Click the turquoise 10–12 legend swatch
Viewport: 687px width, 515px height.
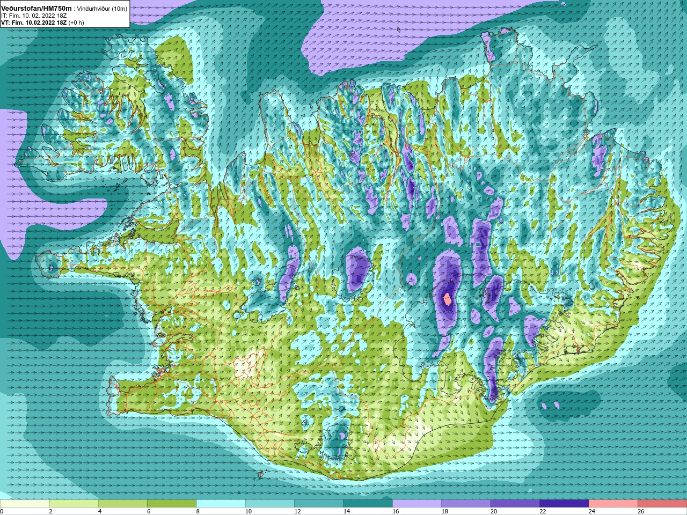(270, 504)
